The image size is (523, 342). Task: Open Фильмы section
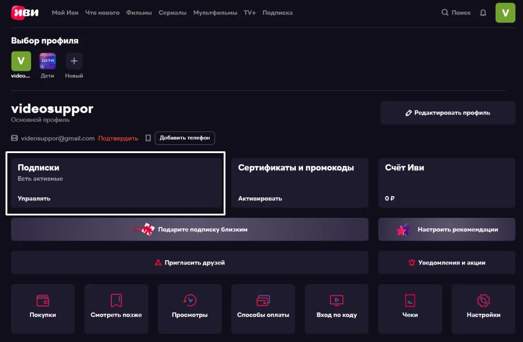coord(139,13)
